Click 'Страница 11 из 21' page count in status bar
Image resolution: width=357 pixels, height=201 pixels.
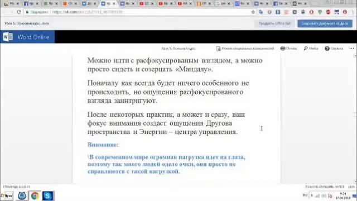click(17, 186)
